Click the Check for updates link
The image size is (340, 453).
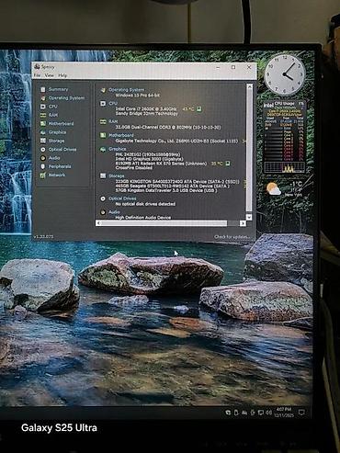point(232,236)
